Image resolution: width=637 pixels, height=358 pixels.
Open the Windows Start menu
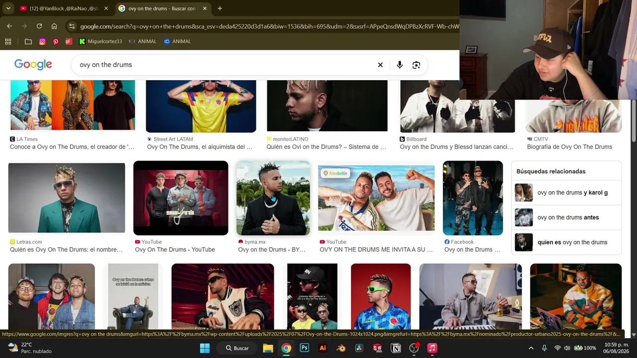[205, 348]
